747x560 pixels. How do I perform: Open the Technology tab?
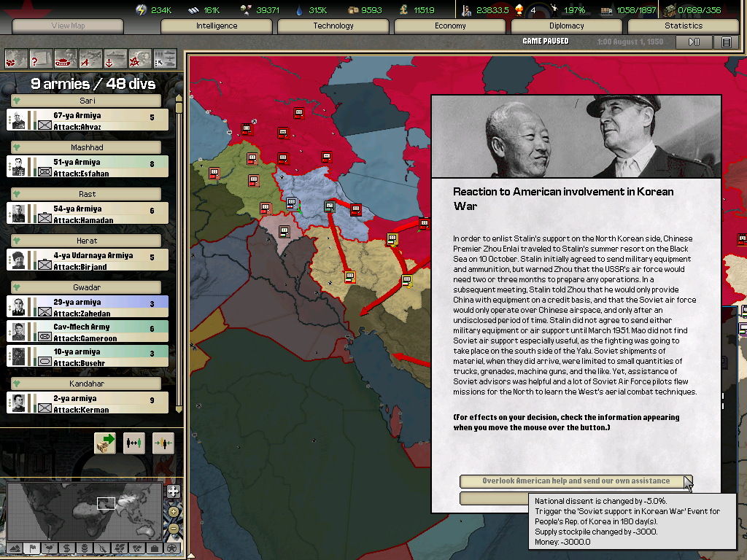[x=333, y=26]
